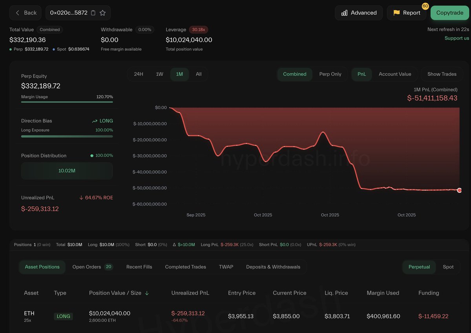This screenshot has height=333, width=471.
Task: Click the ETH asset row name
Action: (29, 313)
